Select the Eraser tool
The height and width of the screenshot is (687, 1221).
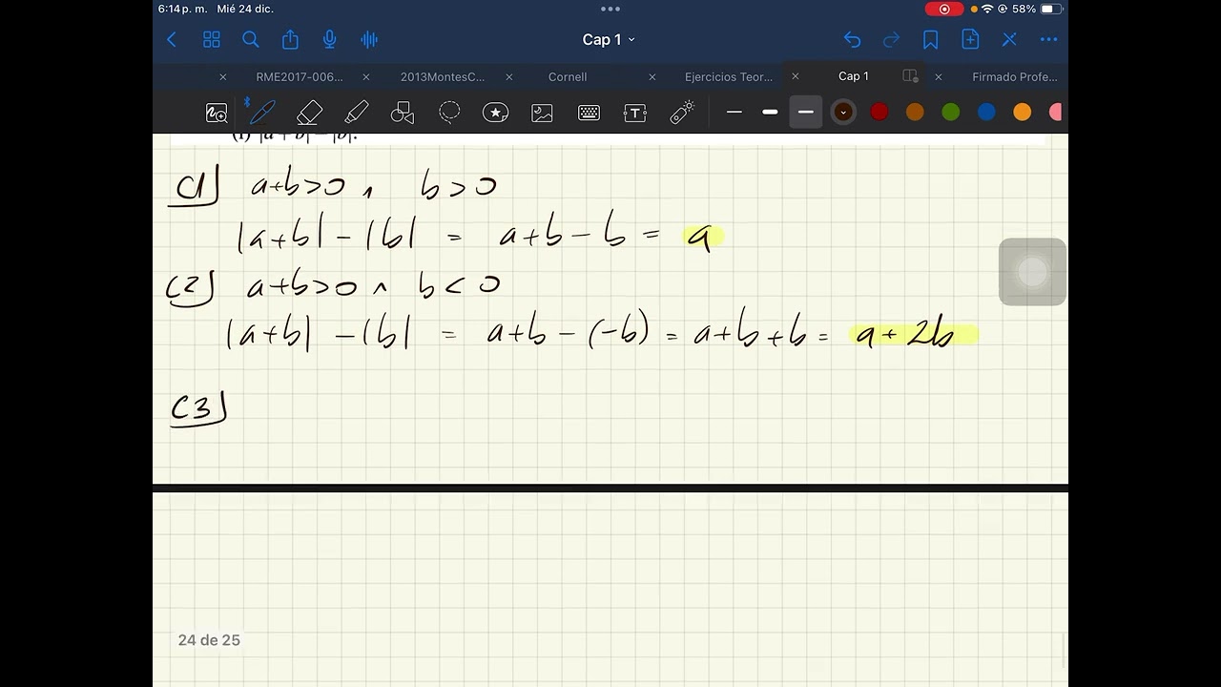click(309, 113)
